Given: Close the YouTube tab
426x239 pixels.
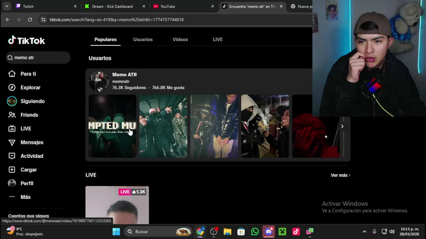Looking at the screenshot, I should point(213,6).
